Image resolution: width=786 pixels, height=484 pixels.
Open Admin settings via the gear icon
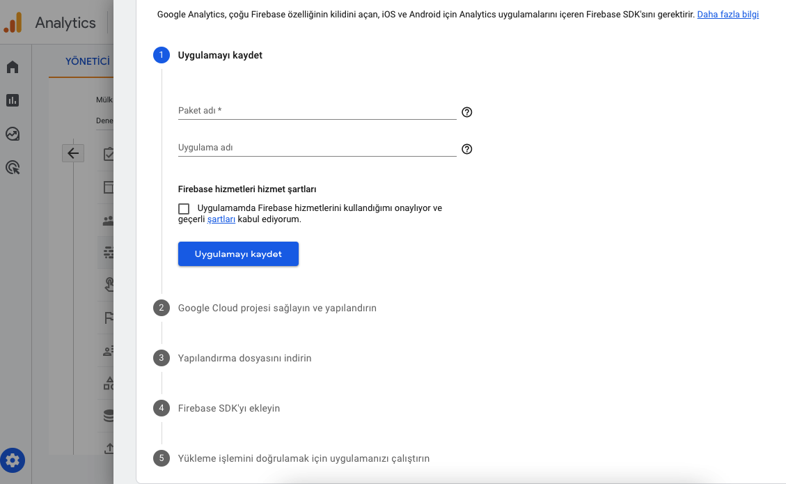pyautogui.click(x=13, y=460)
